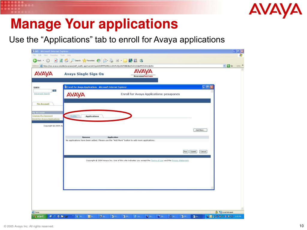
Task: Click the Go button beside the search field
Action: tap(55, 90)
